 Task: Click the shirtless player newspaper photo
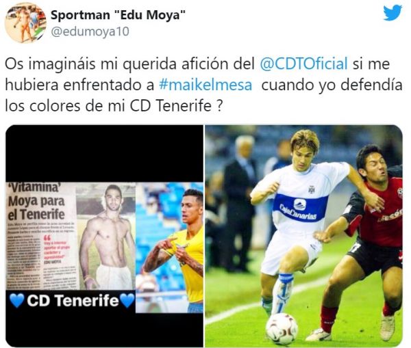pyautogui.click(x=106, y=236)
